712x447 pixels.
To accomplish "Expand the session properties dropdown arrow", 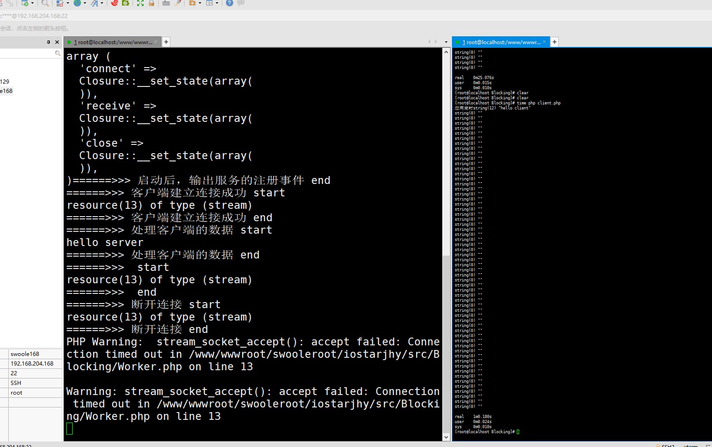I will coord(32,3).
